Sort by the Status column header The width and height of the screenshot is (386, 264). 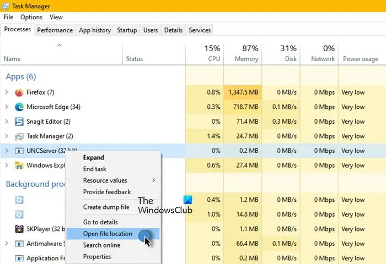click(x=154, y=54)
